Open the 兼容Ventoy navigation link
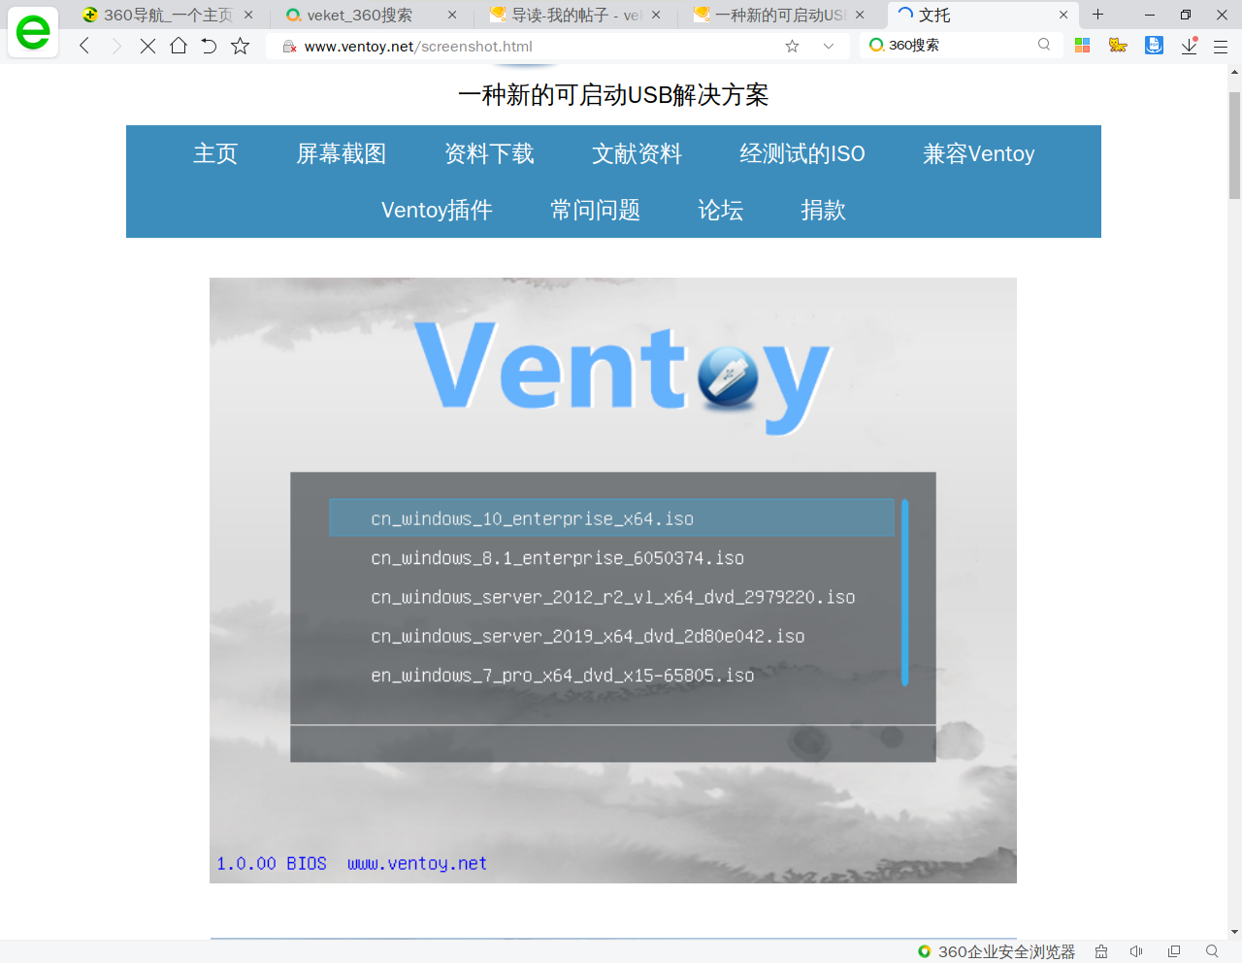Image resolution: width=1242 pixels, height=963 pixels. tap(979, 153)
